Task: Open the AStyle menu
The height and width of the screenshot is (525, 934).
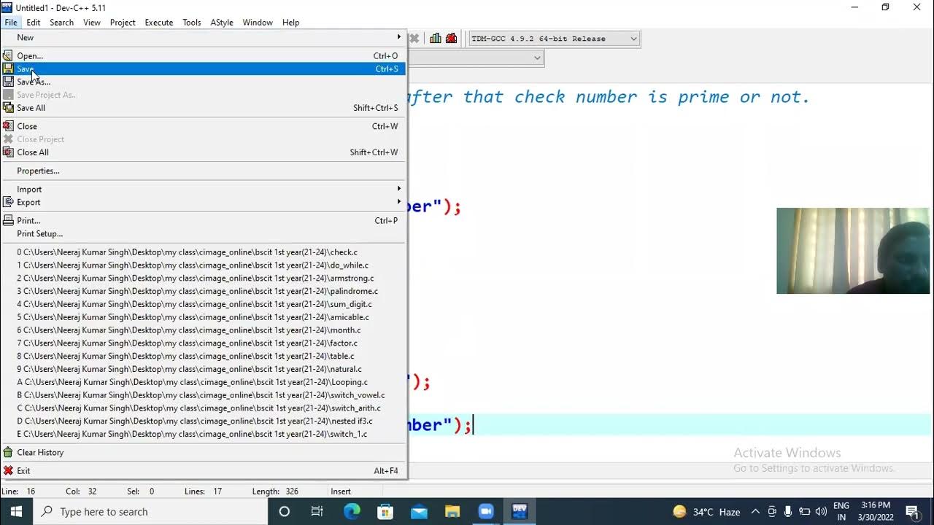Action: click(x=222, y=23)
